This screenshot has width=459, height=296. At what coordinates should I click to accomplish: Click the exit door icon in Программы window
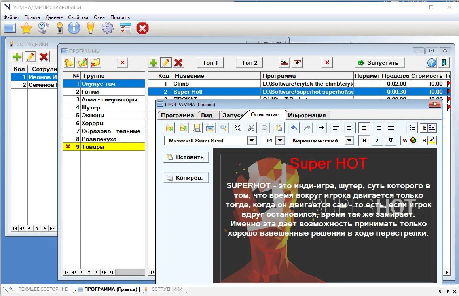click(444, 62)
